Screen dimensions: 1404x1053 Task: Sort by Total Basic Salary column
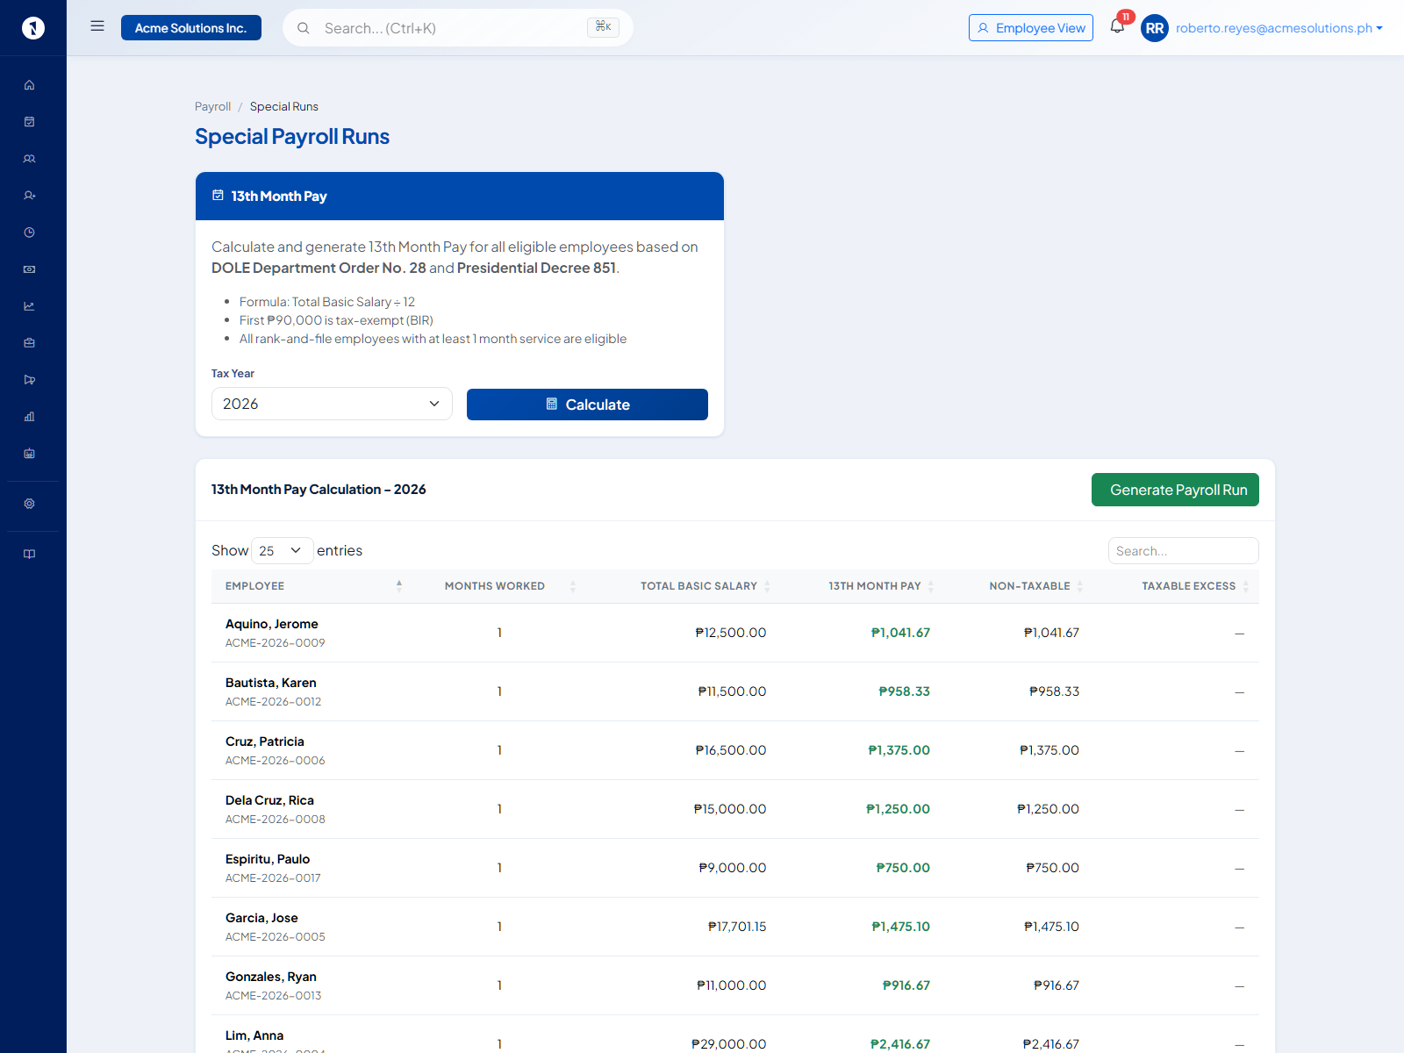point(683,586)
